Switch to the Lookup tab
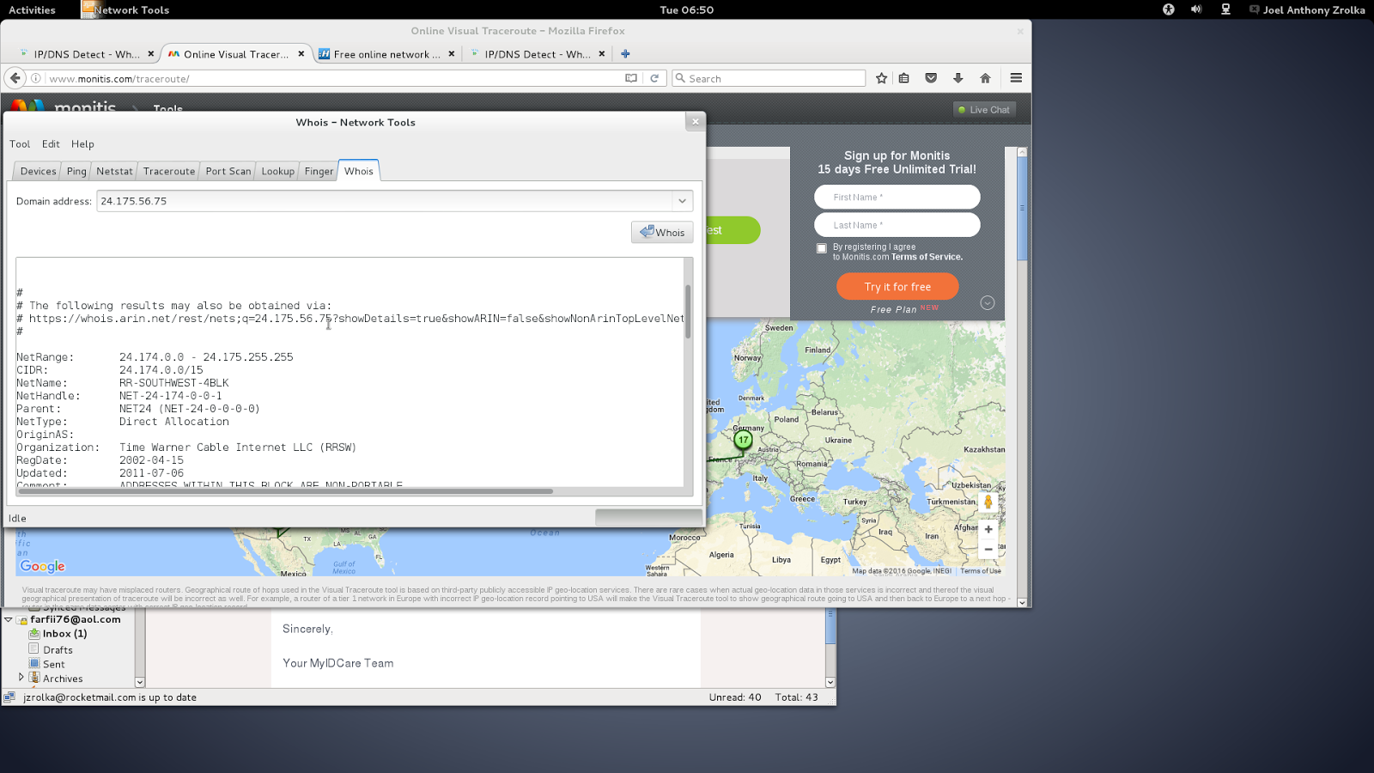 [278, 171]
